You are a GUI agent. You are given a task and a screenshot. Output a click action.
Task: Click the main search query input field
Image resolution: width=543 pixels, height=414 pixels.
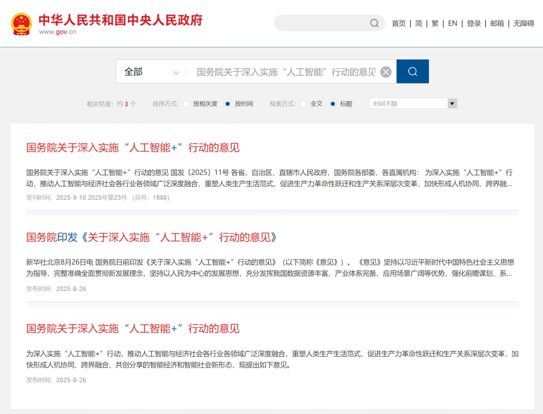[x=286, y=72]
